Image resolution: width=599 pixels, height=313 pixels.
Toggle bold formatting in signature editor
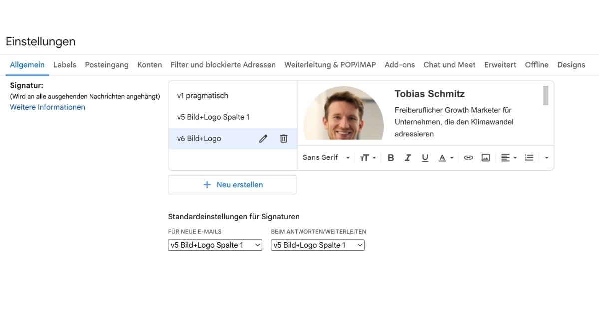[x=391, y=157]
